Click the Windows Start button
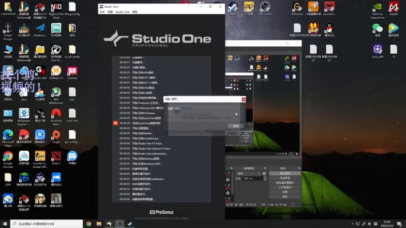The width and height of the screenshot is (406, 228). point(5,224)
